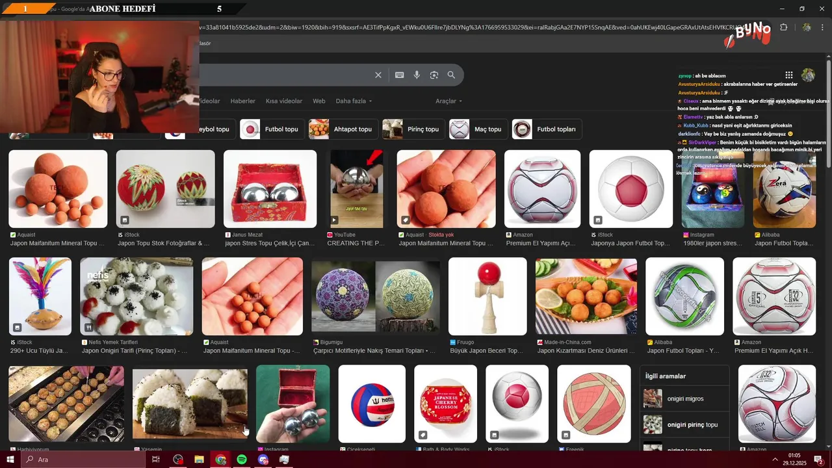This screenshot has height=468, width=832.
Task: Select the Ahtapot topu filter chip
Action: click(342, 129)
